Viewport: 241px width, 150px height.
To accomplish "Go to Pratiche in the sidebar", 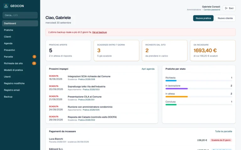I will 20,30.
